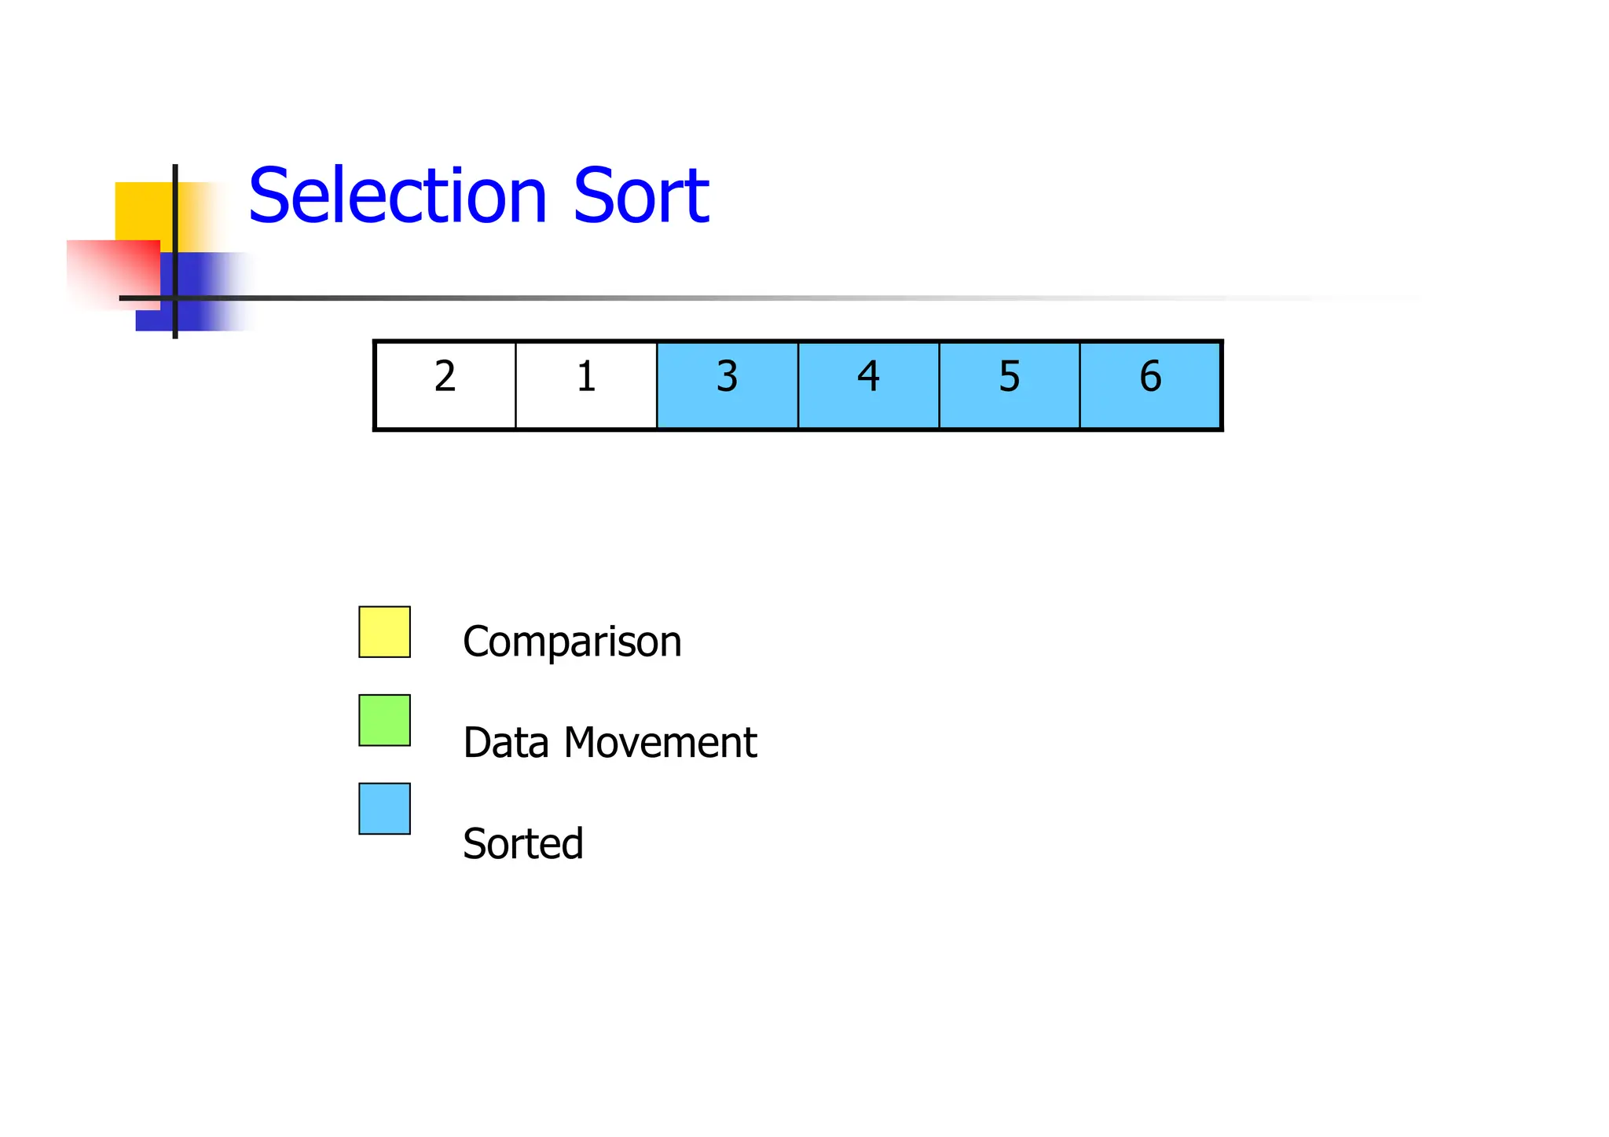Select the unsorted cell containing 1
The width and height of the screenshot is (1609, 1137).
586,385
